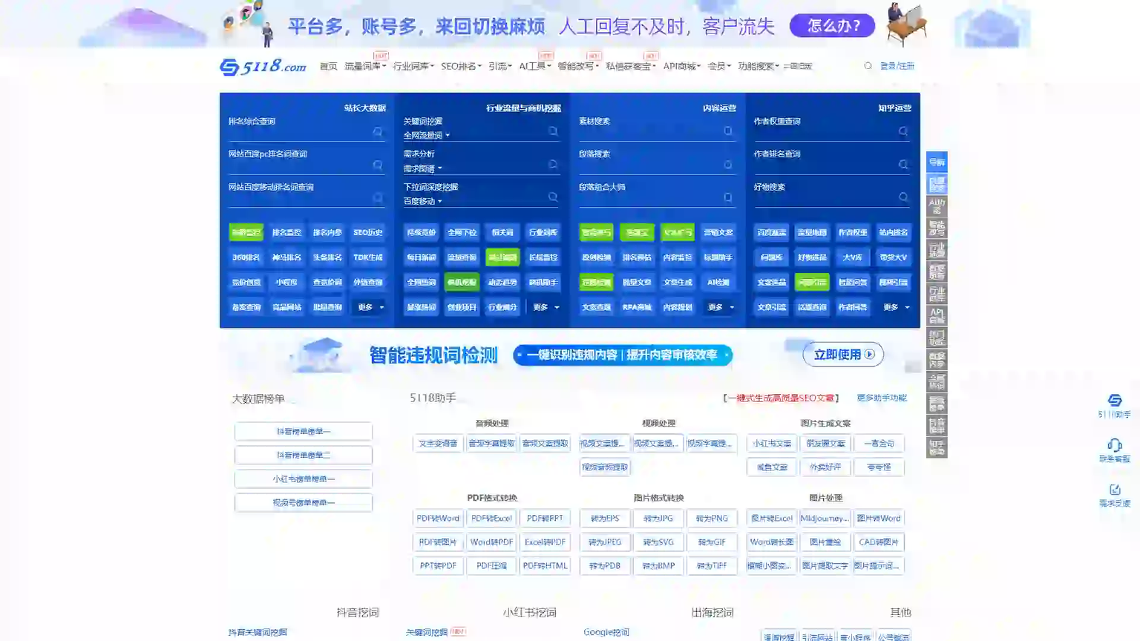Expand the 引流 navigation dropdown
The height and width of the screenshot is (641, 1140).
[x=500, y=66]
